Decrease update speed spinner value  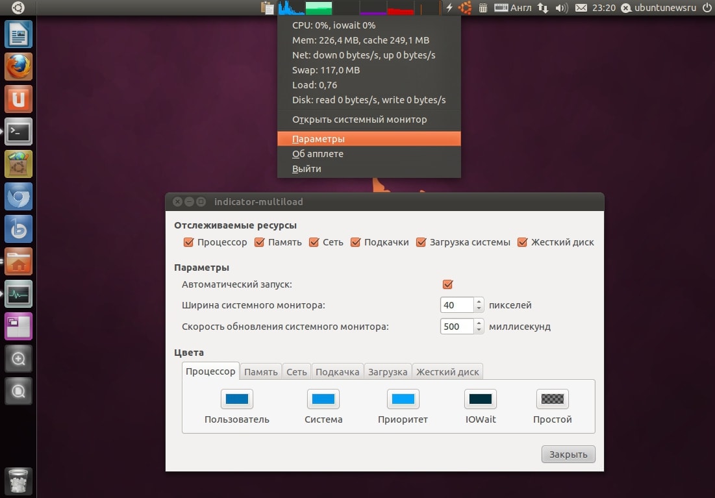(x=479, y=330)
